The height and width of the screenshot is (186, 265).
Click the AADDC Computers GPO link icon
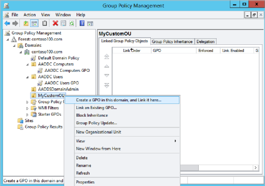pos(40,70)
